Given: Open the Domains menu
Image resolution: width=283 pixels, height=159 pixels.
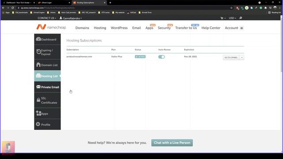Looking at the screenshot, I should point(82,28).
